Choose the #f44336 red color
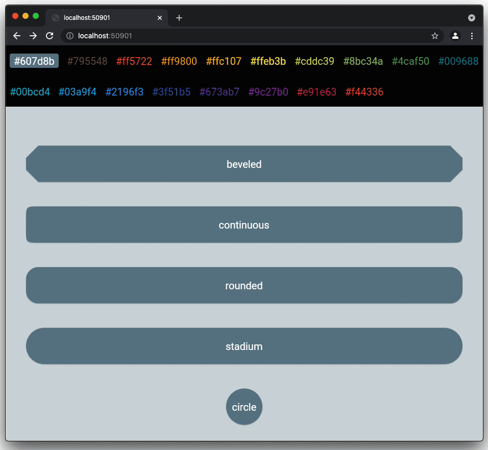488x450 pixels. point(364,92)
